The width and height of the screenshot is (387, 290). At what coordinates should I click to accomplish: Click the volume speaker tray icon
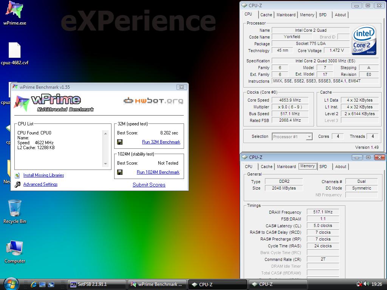[366, 284]
